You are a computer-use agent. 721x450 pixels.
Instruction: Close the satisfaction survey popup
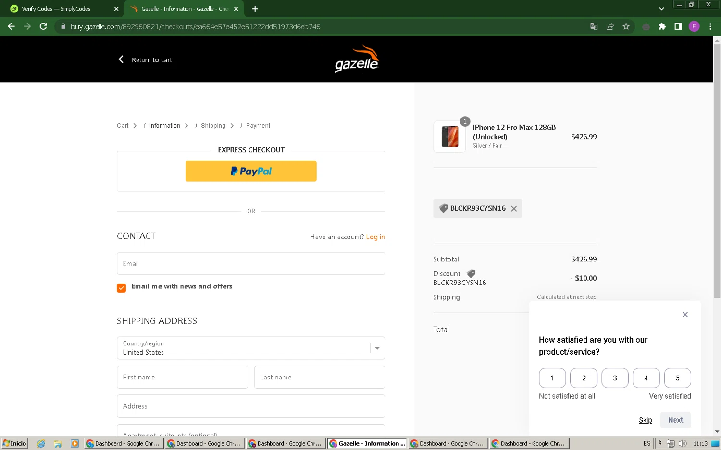coord(685,315)
